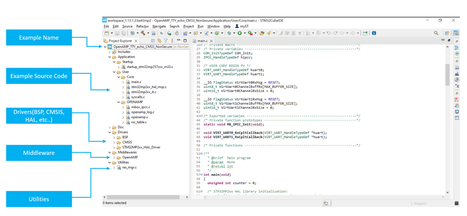Click the myST account button
Image resolution: width=467 pixels, height=216 pixels.
tap(242, 26)
